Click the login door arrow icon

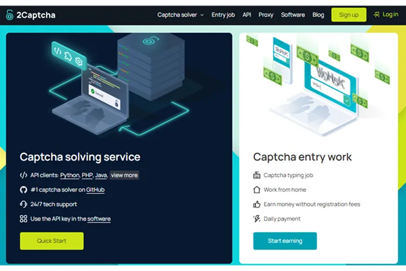click(x=376, y=15)
